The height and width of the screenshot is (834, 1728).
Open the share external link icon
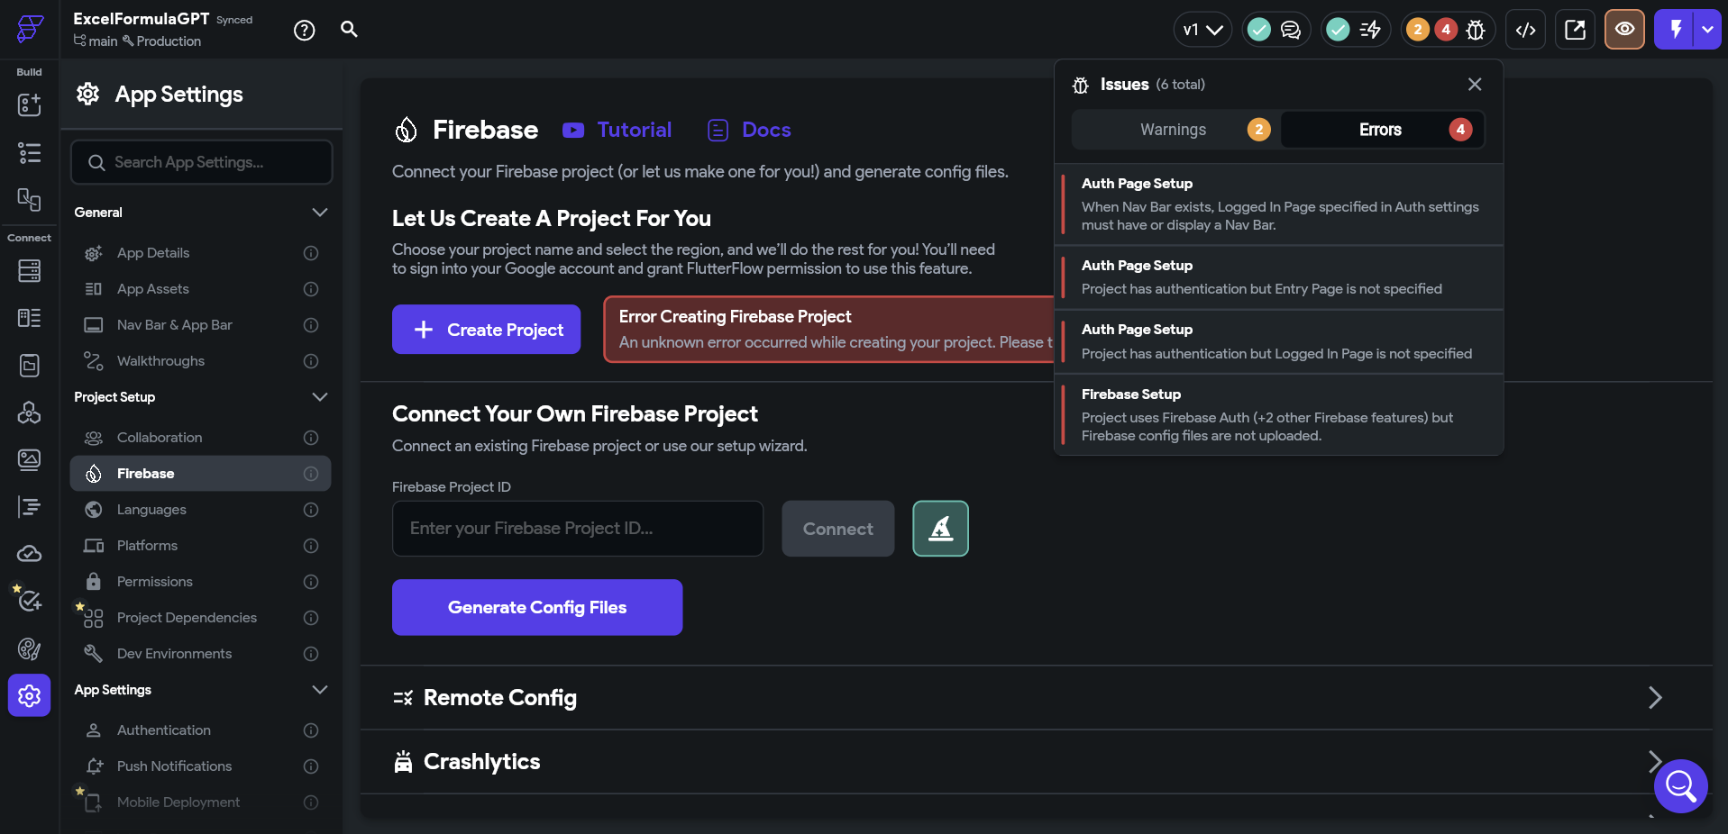click(1575, 30)
